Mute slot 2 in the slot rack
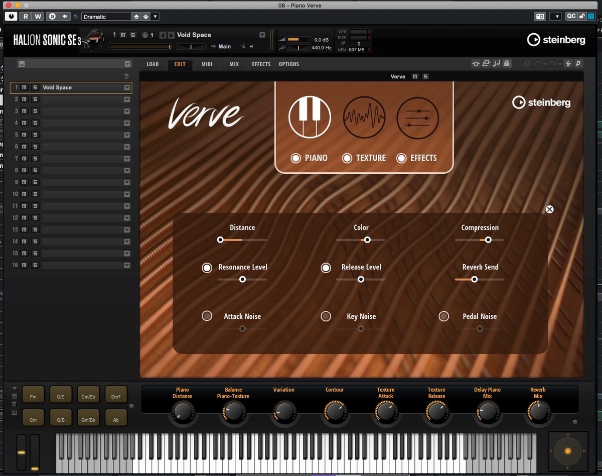602x476 pixels. pos(24,99)
